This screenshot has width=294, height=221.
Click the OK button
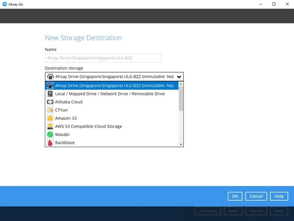pyautogui.click(x=235, y=196)
